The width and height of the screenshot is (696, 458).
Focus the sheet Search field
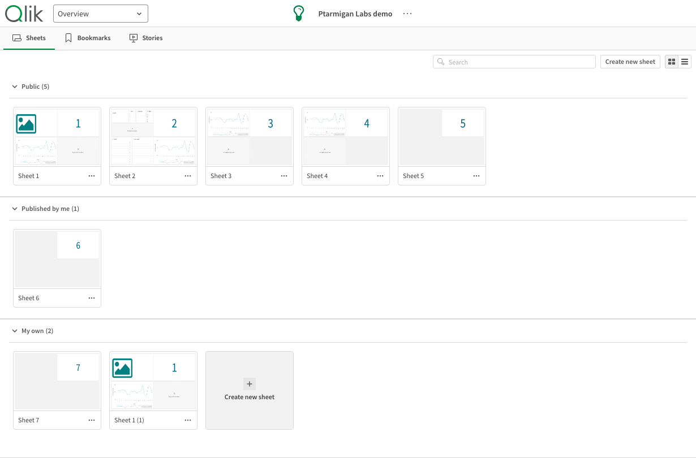514,62
